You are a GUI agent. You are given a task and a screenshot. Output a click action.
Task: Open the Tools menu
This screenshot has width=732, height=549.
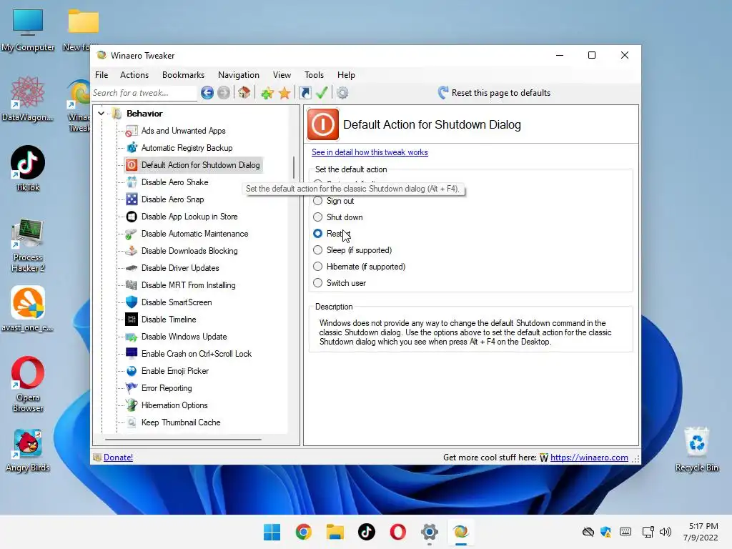click(x=315, y=74)
